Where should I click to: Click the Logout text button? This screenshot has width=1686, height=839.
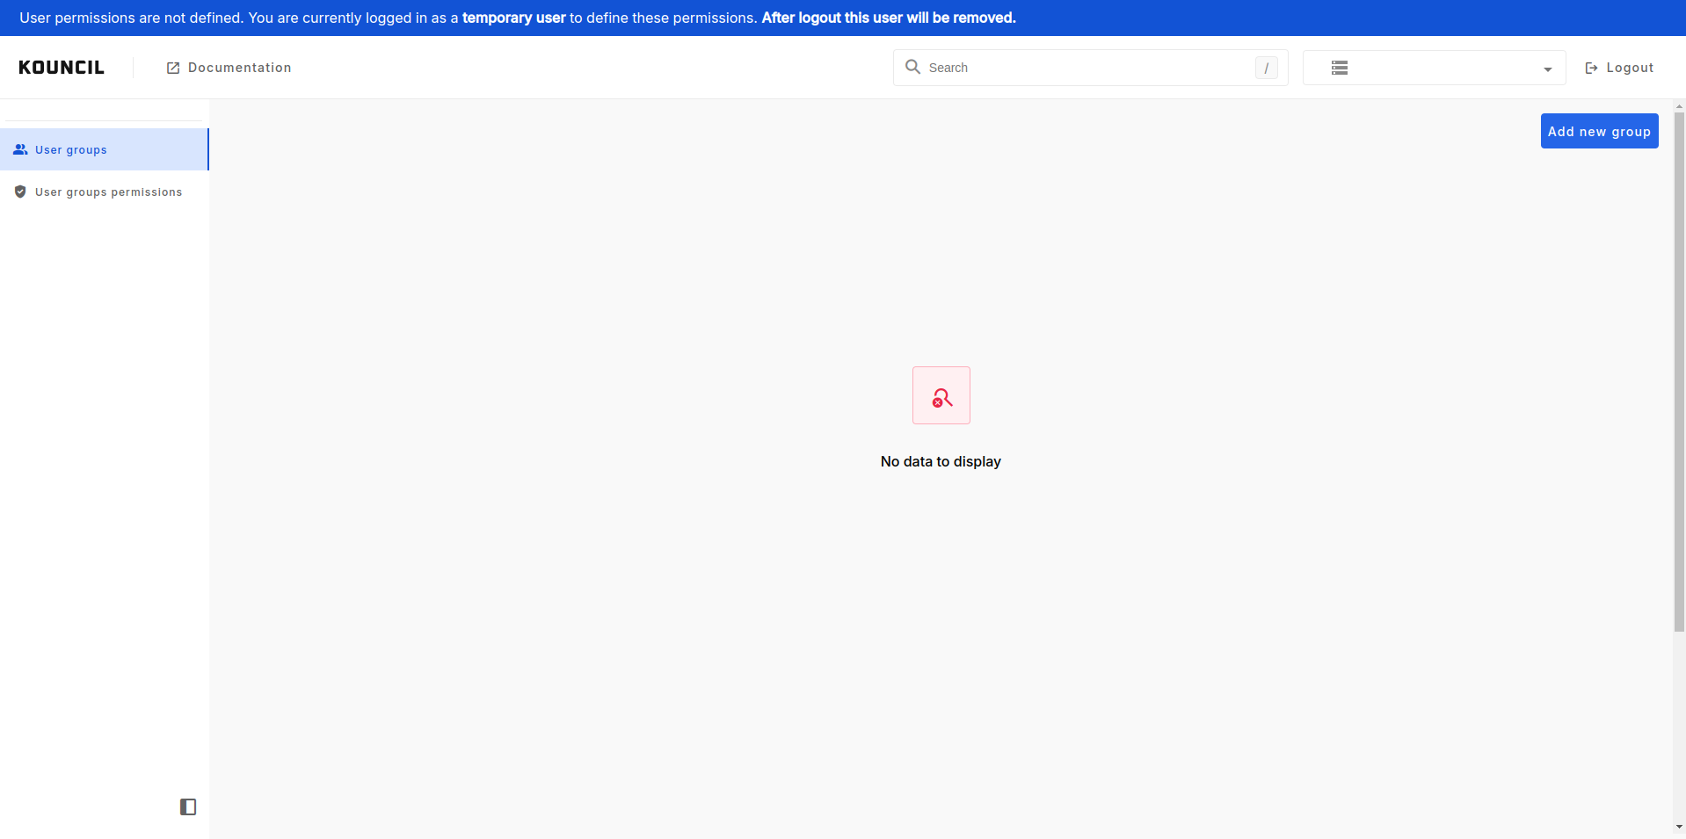point(1629,68)
